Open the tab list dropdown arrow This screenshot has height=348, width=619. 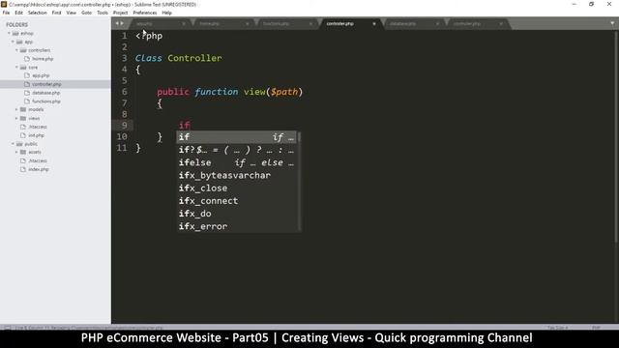tap(612, 23)
